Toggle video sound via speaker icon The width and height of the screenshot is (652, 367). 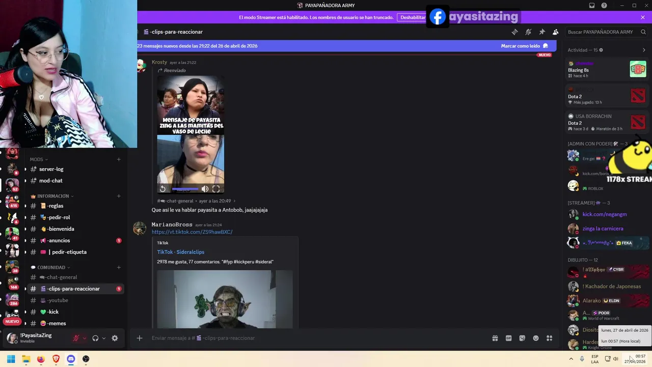click(x=205, y=189)
